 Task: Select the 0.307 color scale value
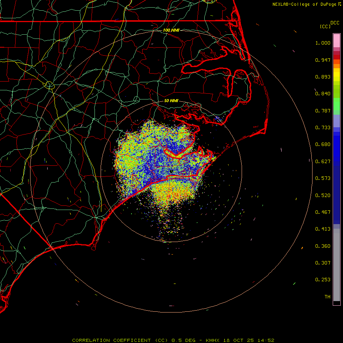[323, 263]
